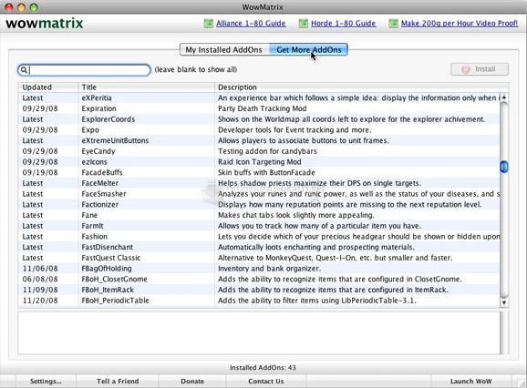
Task: Open the Alliance 1-80 Guide link
Action: coord(251,24)
